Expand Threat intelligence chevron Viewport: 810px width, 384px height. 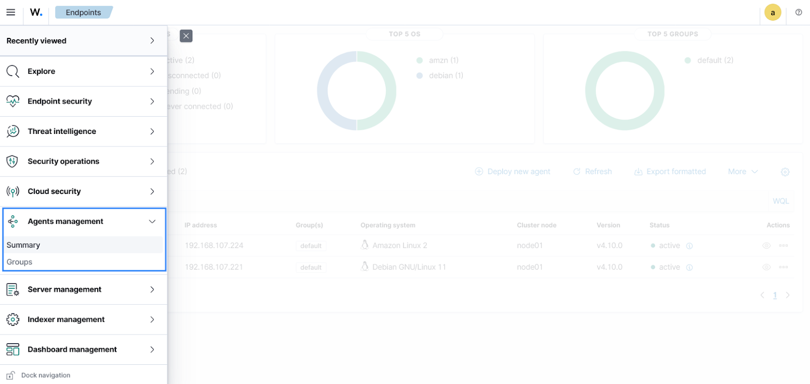click(152, 131)
